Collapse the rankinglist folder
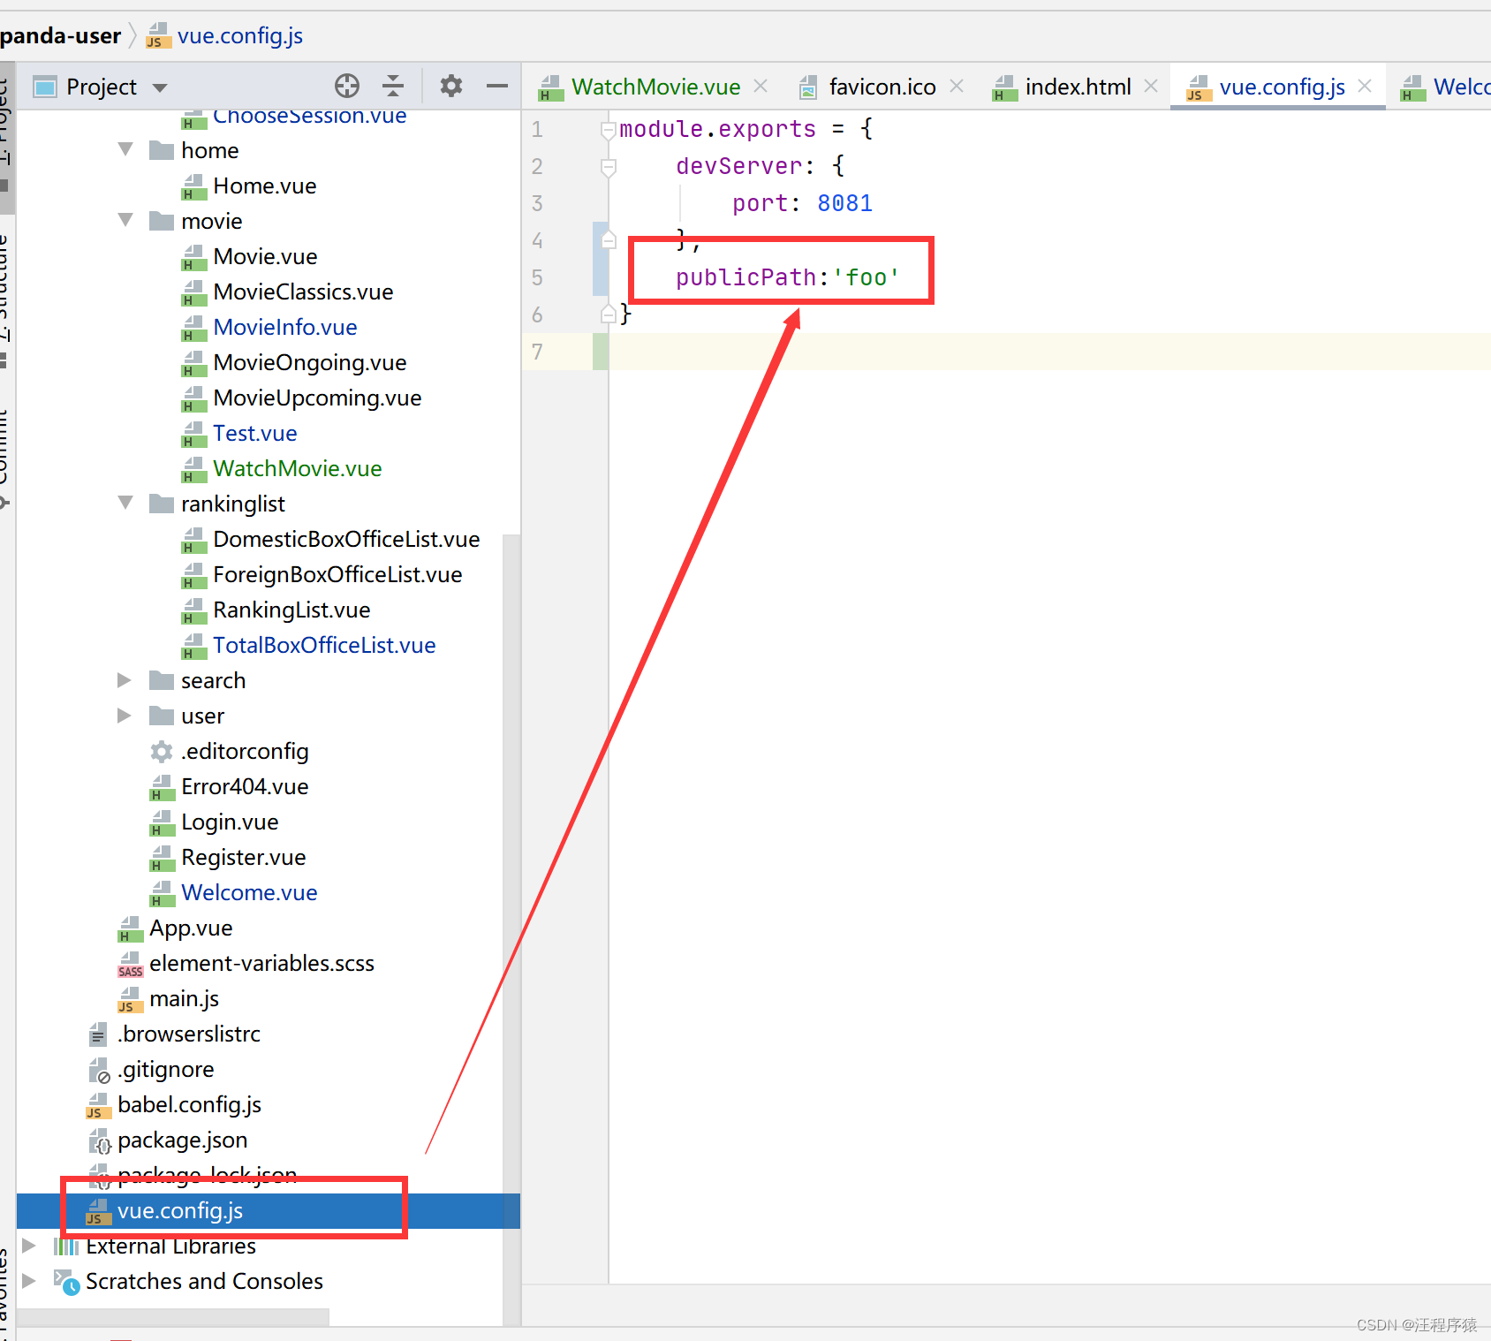This screenshot has height=1341, width=1491. (x=125, y=504)
